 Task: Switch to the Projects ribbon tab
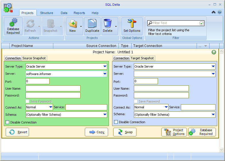[x=28, y=13]
